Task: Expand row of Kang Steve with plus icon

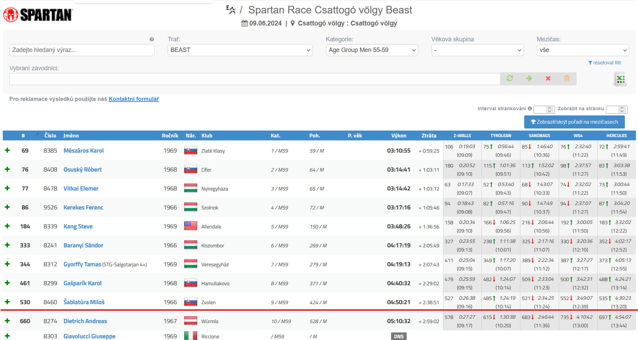Action: click(x=7, y=226)
